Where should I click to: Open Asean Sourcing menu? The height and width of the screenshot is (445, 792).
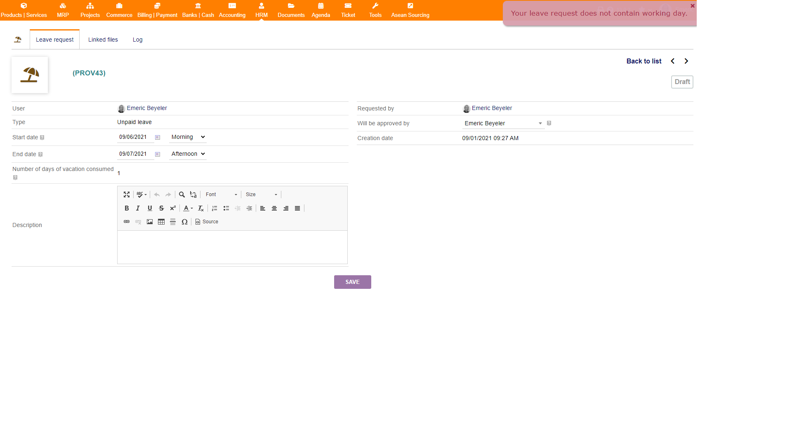coord(410,10)
